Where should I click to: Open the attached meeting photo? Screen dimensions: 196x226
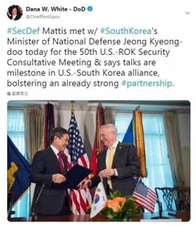(x=99, y=161)
